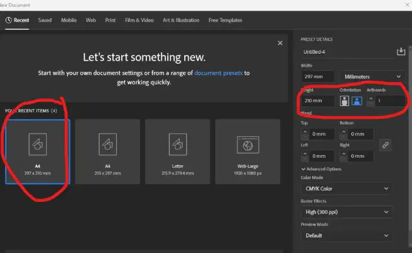Viewport: 412px width, 253px height.
Task: Follow the document presets link
Action: [218, 73]
